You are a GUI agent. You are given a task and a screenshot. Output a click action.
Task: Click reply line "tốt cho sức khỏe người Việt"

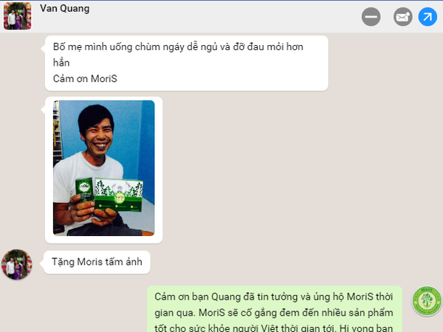coord(274,328)
